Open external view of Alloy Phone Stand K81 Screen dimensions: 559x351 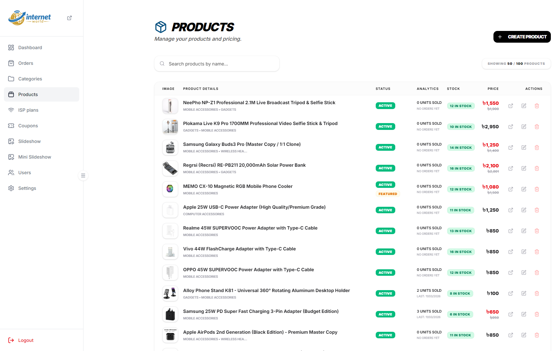click(x=510, y=293)
